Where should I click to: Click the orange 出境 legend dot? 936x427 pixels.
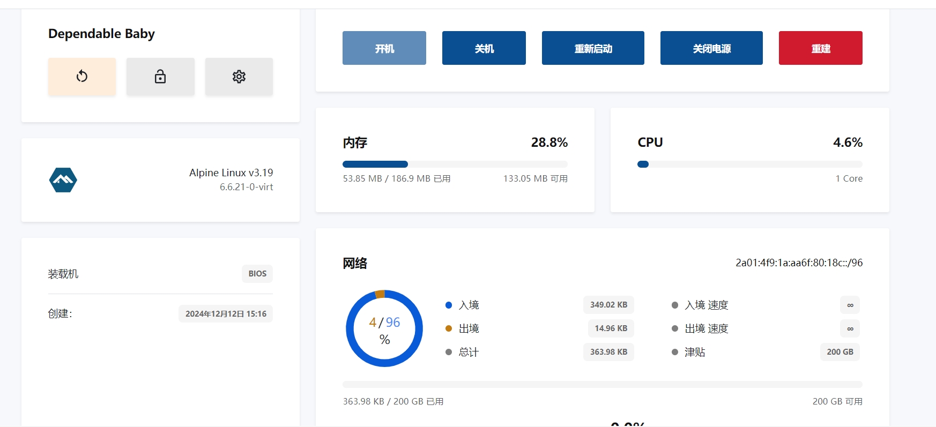pyautogui.click(x=449, y=328)
